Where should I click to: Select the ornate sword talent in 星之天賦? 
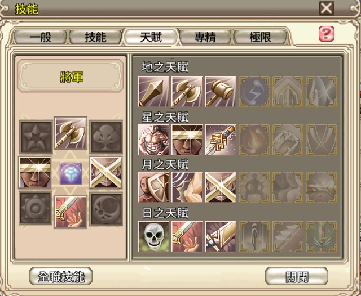pyautogui.click(x=221, y=140)
